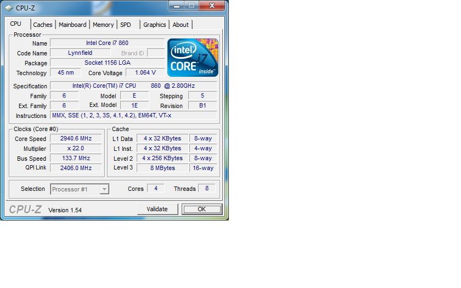Open the Caches tab
The height and width of the screenshot is (288, 461).
[x=43, y=25]
